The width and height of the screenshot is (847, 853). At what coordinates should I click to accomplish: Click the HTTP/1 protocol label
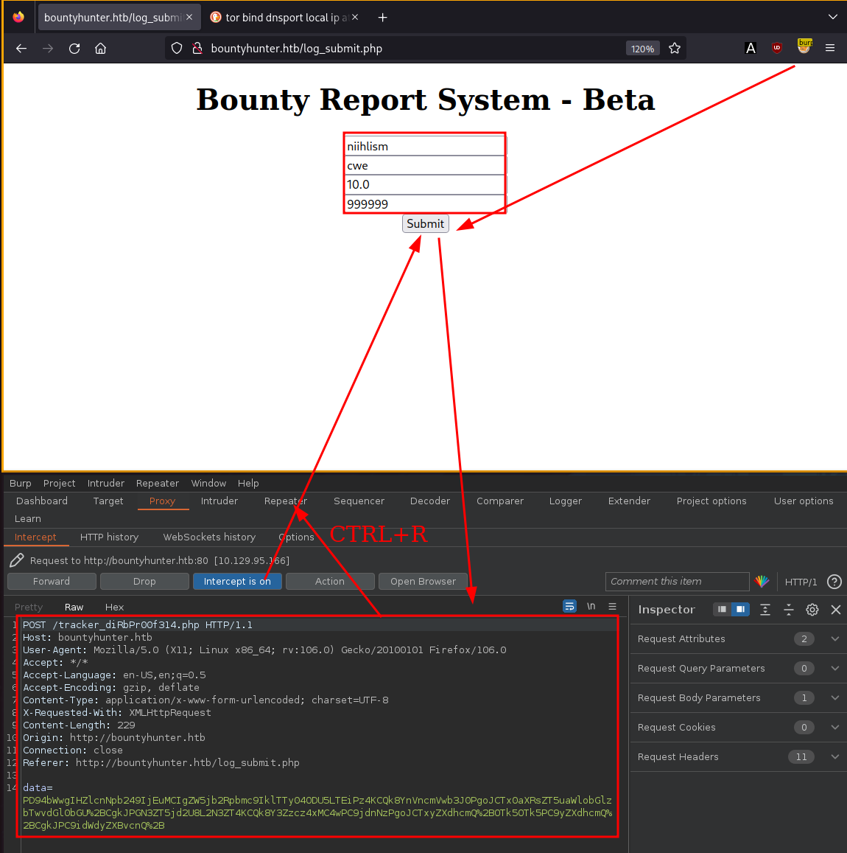pyautogui.click(x=801, y=582)
